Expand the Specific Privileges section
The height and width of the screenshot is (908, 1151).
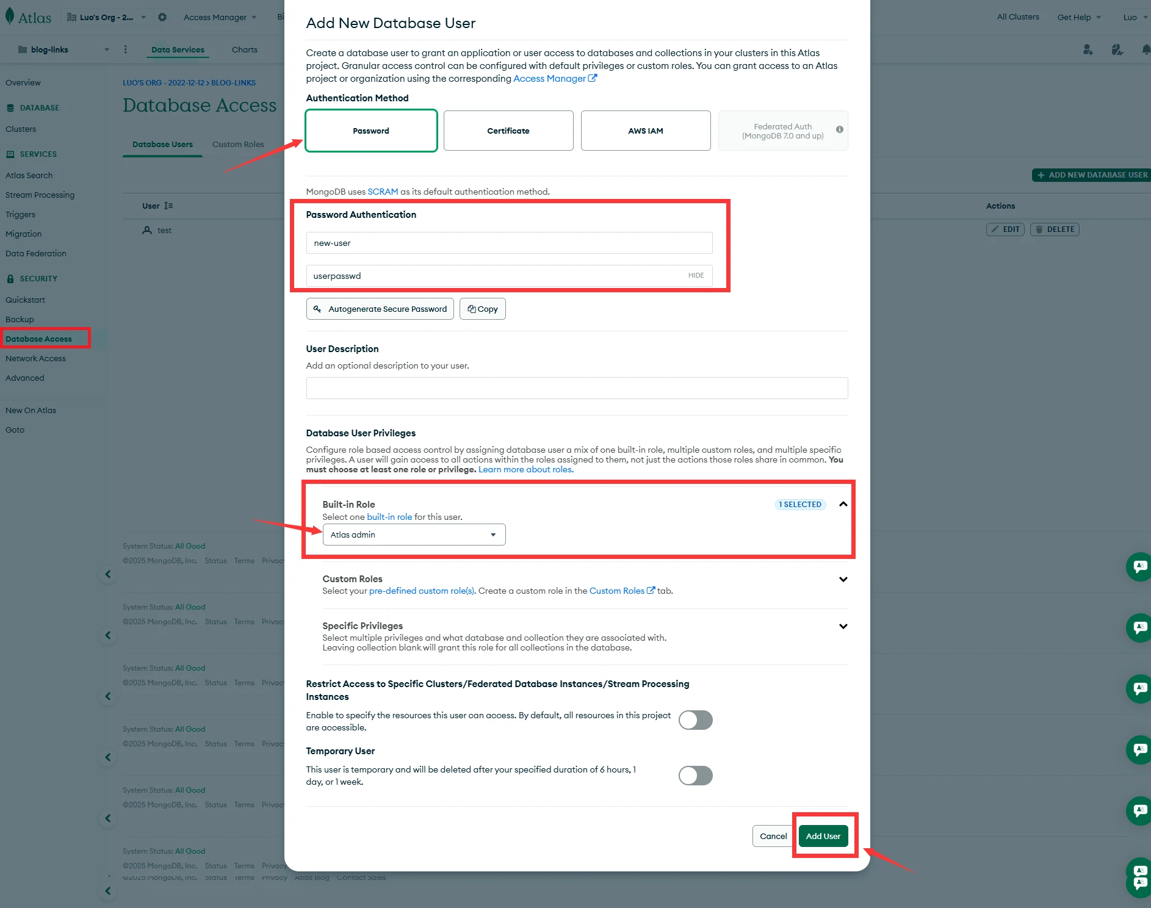[843, 626]
